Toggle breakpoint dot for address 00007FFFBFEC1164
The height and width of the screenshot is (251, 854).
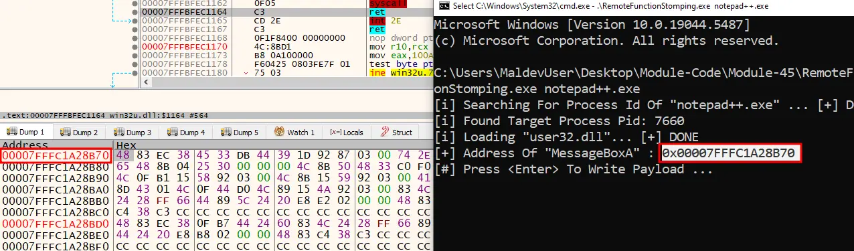[135, 12]
